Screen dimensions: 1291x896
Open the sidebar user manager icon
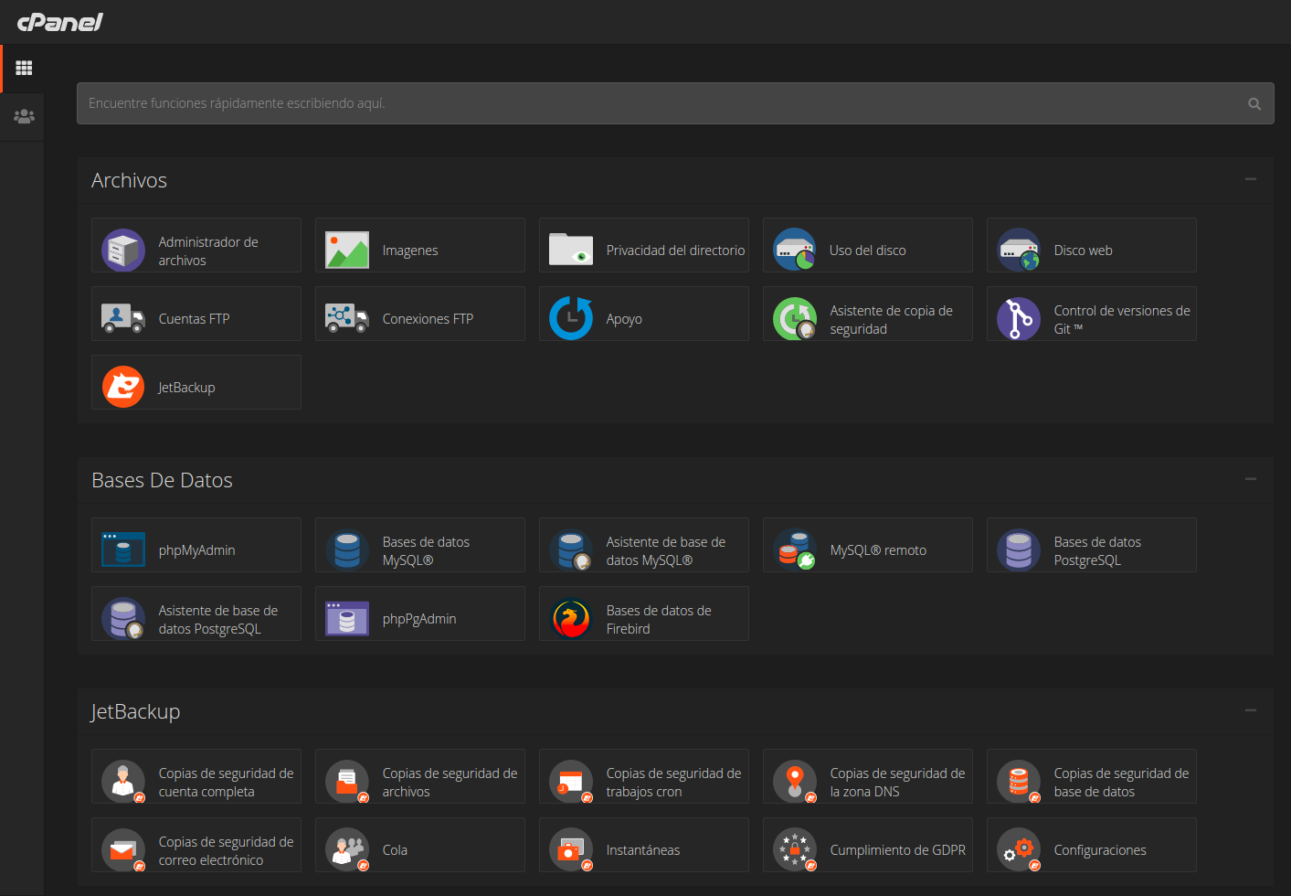click(24, 116)
